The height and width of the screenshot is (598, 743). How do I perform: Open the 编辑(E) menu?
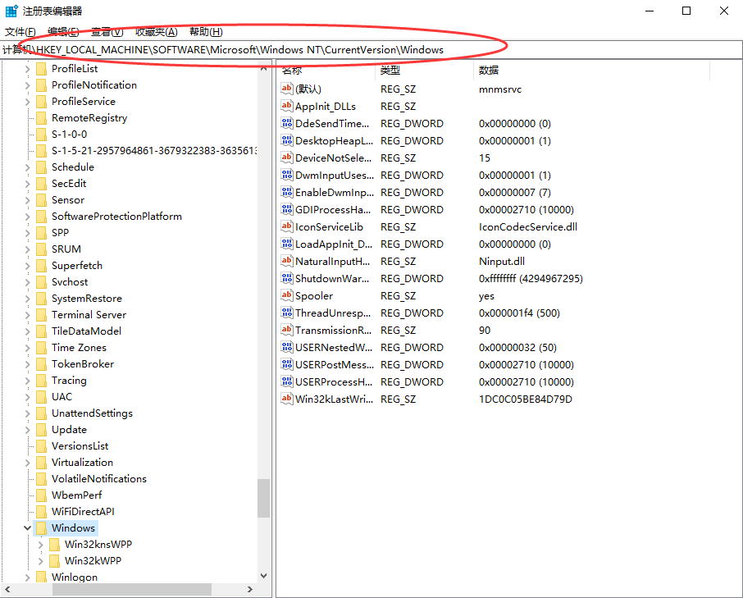63,32
